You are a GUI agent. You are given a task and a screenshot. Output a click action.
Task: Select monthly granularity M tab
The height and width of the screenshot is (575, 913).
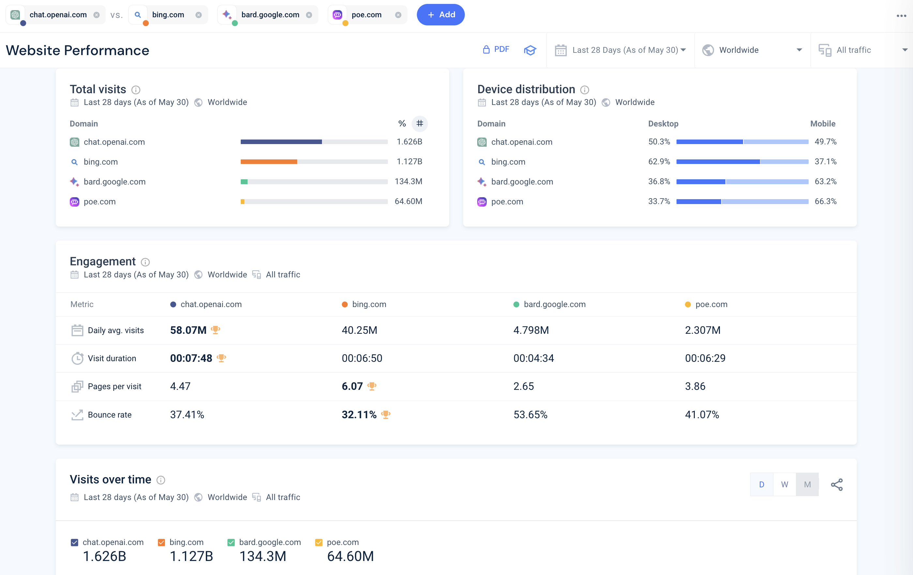(x=807, y=484)
